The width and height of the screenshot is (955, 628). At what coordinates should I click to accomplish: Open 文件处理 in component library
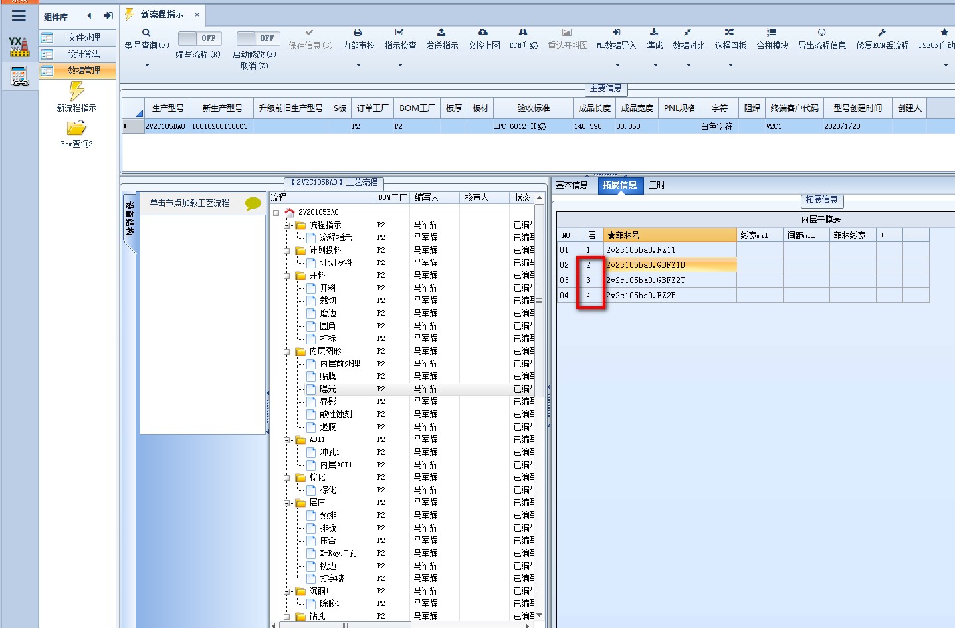pos(78,38)
